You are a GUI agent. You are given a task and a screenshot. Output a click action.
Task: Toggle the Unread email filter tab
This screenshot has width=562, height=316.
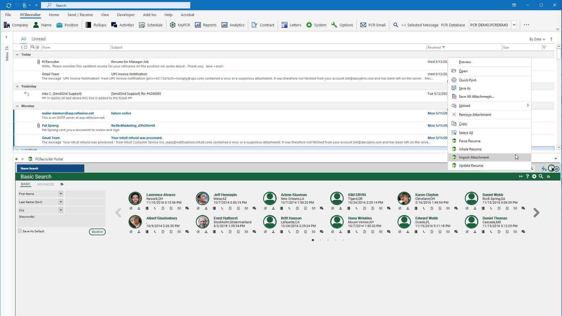click(x=38, y=39)
